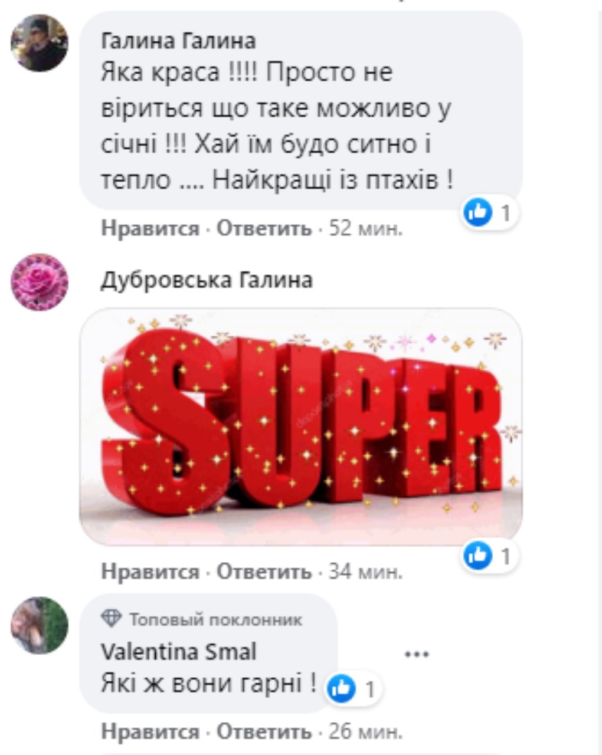Click like reaction icon on SUPER image comment
Viewport: 602px width, 755px height.
478,556
